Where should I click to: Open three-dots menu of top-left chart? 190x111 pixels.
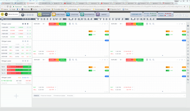pos(100,24)
